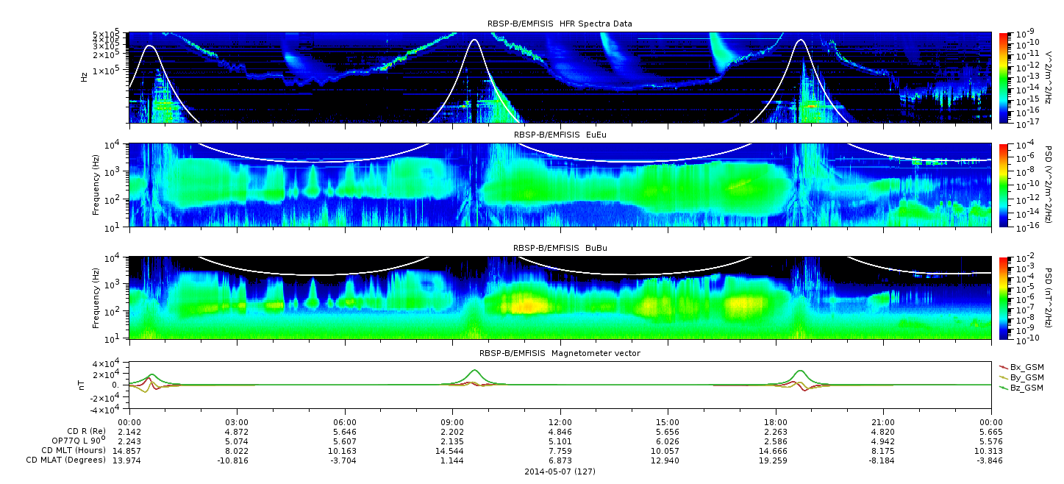Select the Bz_GSM legend entry
1064x484 pixels.
coord(1021,388)
